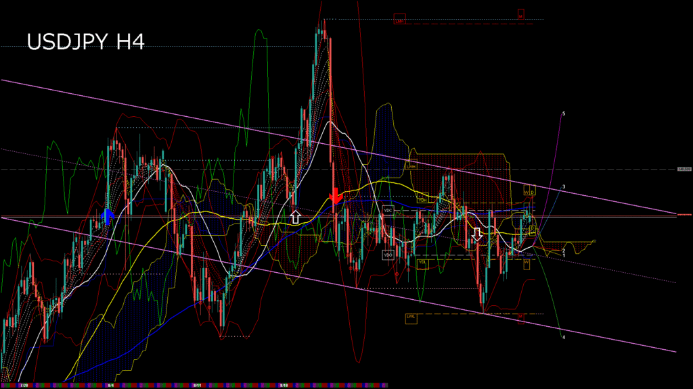Click the YDC level label box
This screenshot has height=389, width=693.
388,210
